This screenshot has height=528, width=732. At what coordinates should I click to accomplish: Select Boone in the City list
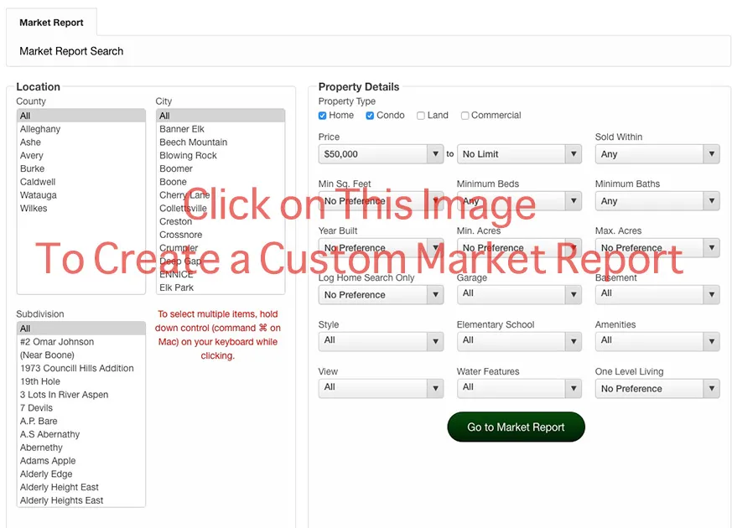(221, 182)
